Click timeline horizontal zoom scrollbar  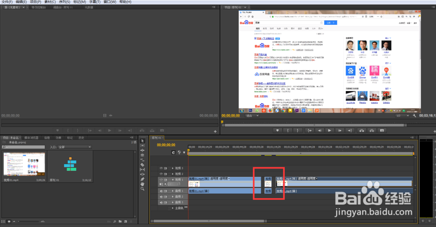coord(208,221)
